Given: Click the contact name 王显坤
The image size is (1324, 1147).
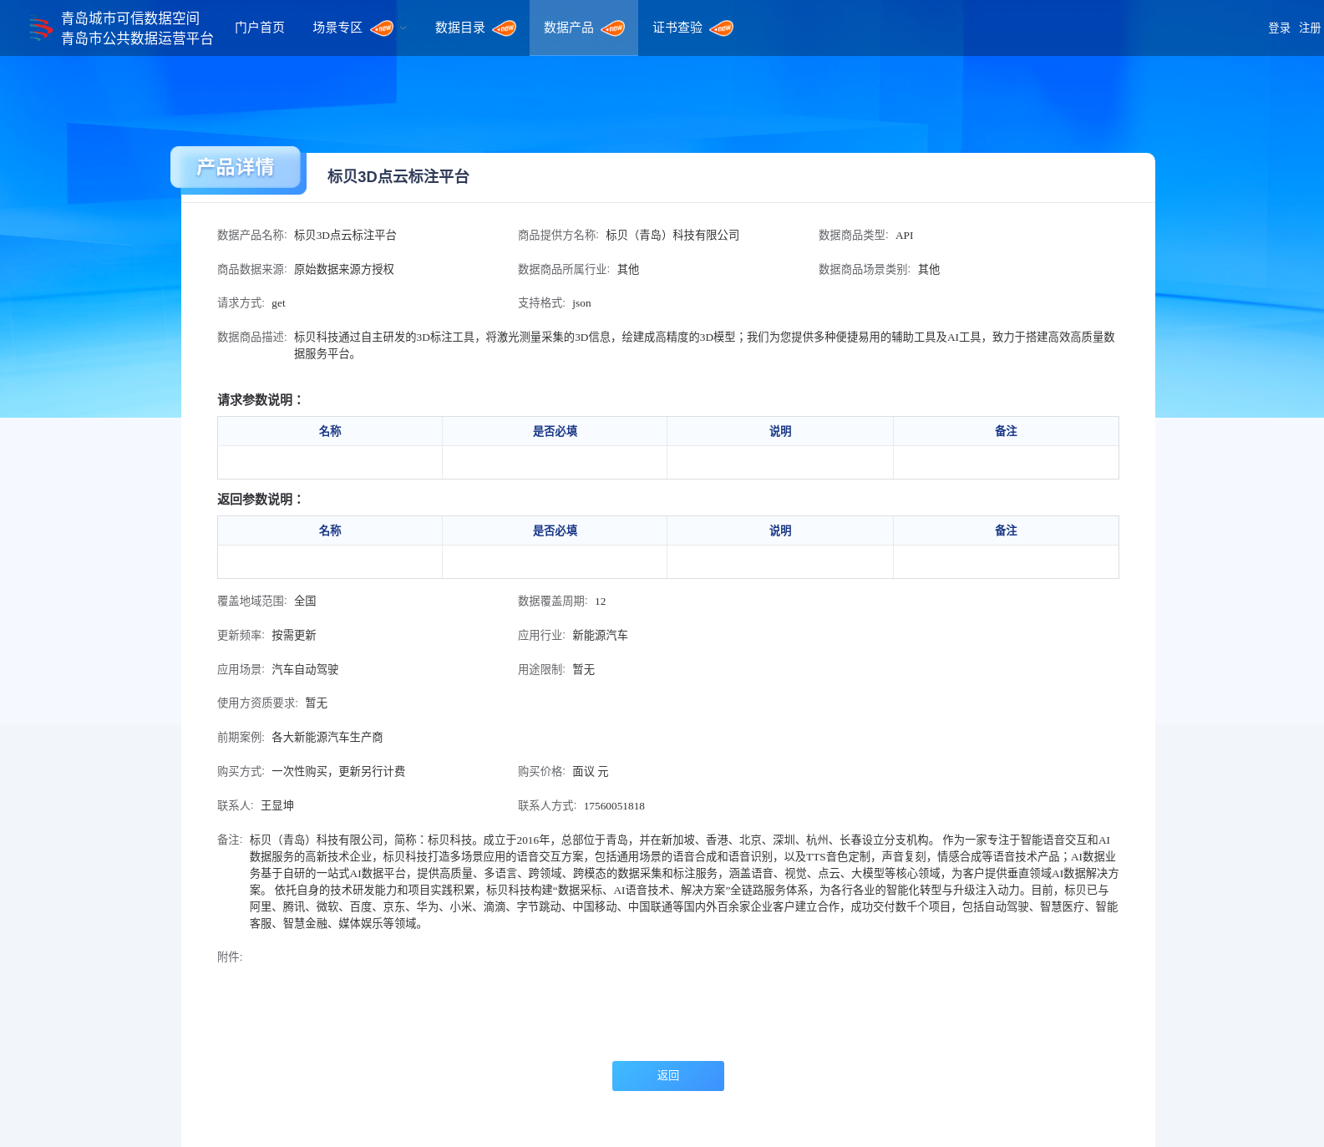Looking at the screenshot, I should click(x=277, y=806).
